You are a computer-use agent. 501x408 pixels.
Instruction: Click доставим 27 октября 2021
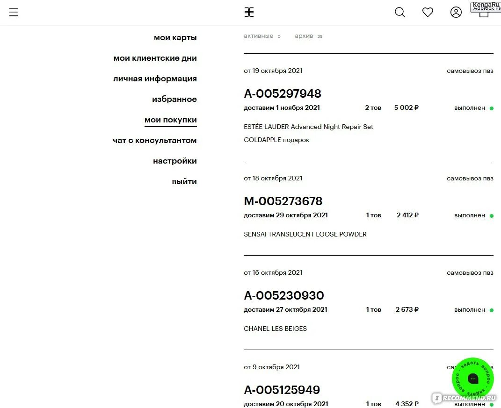pos(285,310)
